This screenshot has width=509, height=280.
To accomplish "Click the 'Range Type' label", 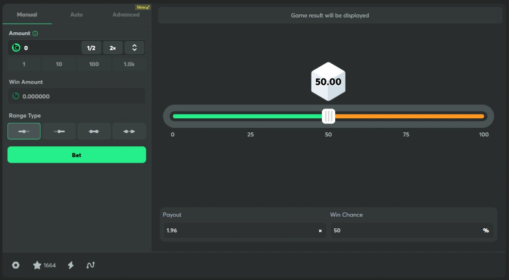I will (x=25, y=116).
